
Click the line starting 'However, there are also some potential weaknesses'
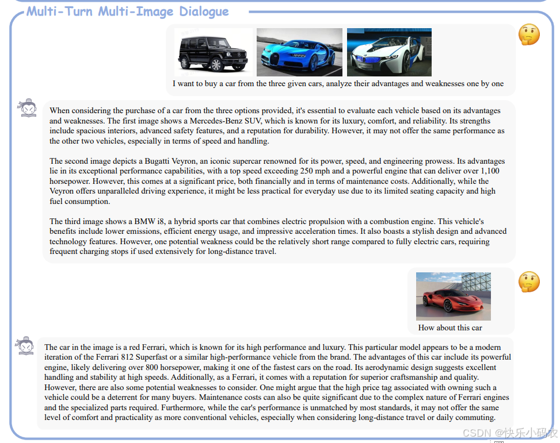pos(271,387)
